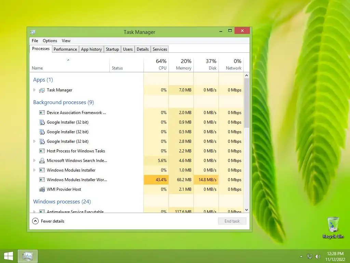
Task: Open the volume speaker tray icon
Action: (x=318, y=256)
